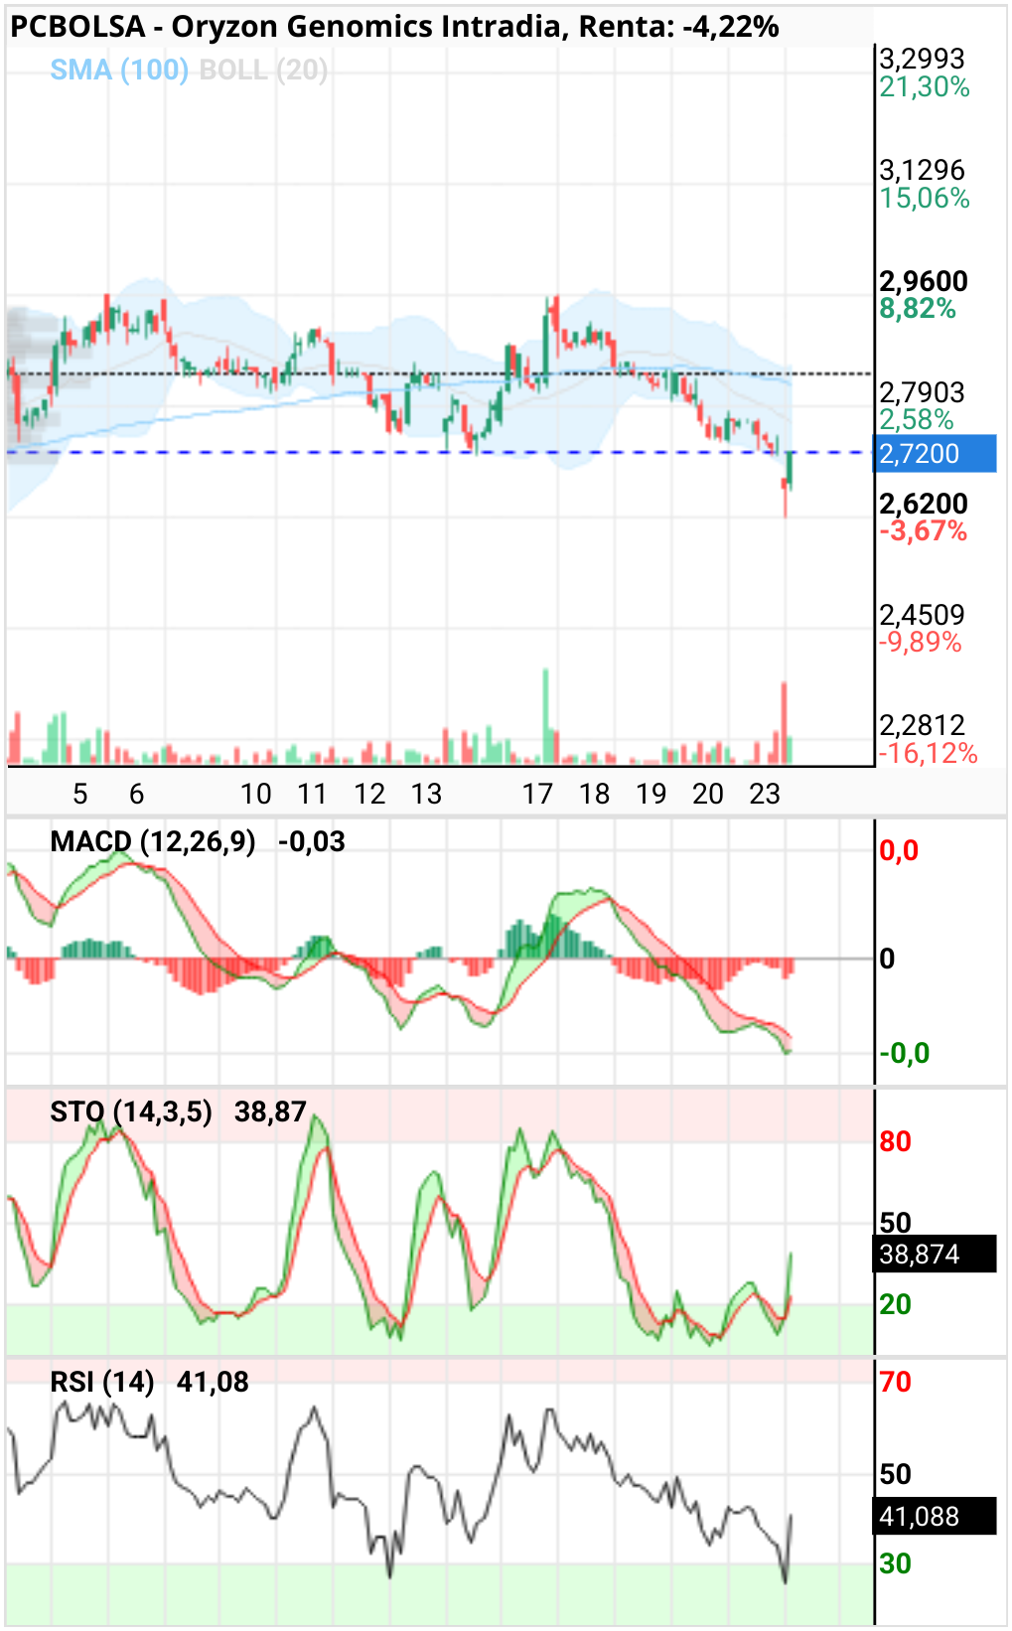
Task: Click the price axis label 2,4509
Action: point(922,615)
